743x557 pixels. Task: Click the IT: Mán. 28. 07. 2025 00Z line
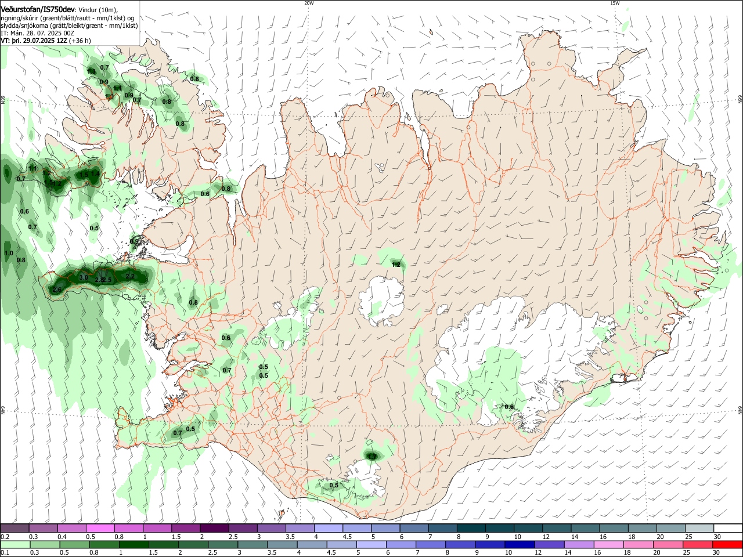pos(37,33)
